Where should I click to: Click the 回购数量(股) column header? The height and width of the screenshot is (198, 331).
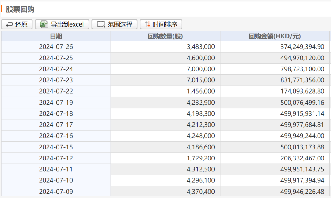165,36
